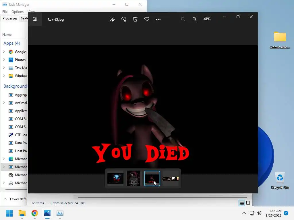Open File menu in Task Manager

coord(5,11)
